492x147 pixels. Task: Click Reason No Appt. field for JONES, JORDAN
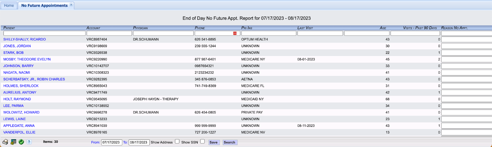tap(466, 46)
